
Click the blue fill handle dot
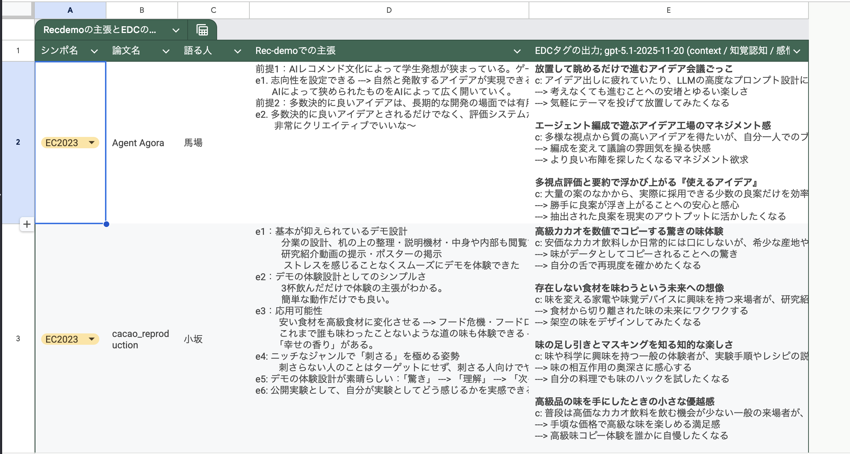click(106, 224)
